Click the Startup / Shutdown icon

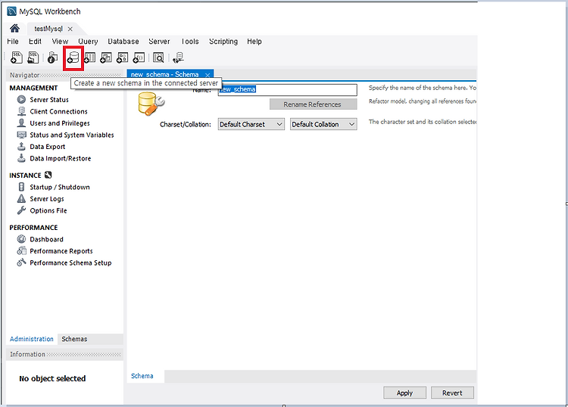[21, 187]
